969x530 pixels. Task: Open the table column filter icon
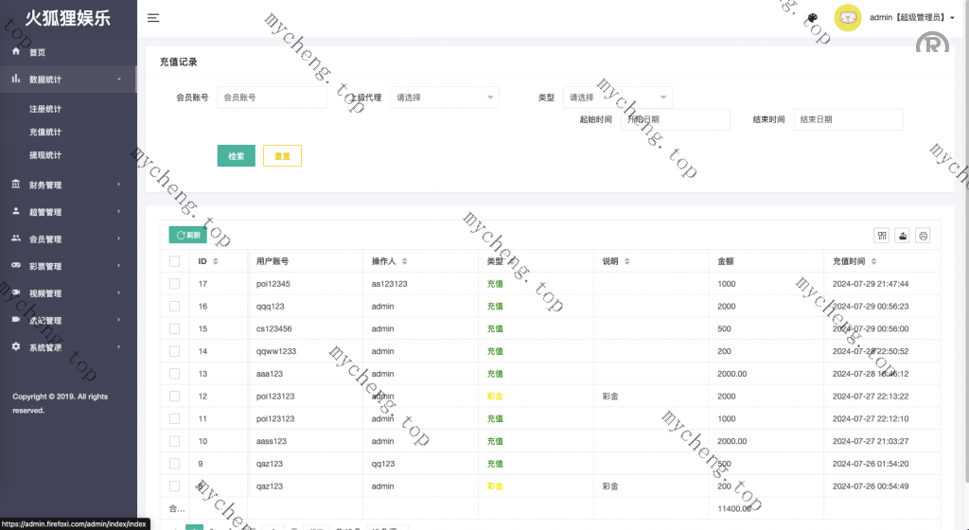(x=882, y=236)
